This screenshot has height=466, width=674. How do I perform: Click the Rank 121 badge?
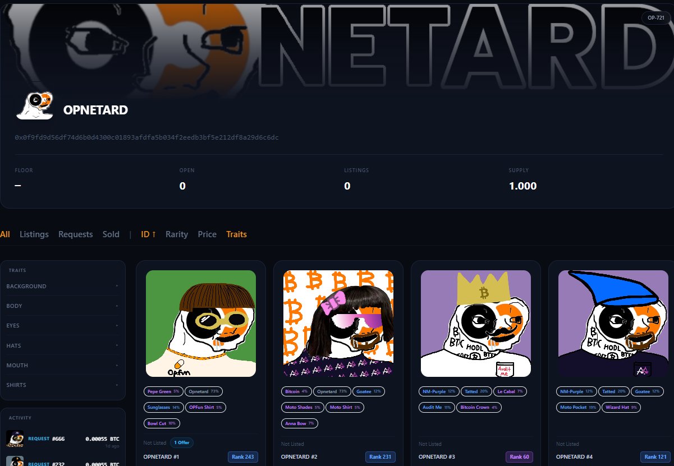[656, 457]
